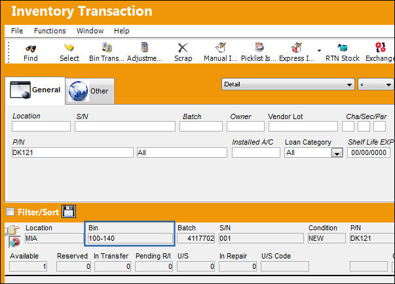Click the U/S Code field
This screenshot has width=395, height=284.
[x=285, y=266]
